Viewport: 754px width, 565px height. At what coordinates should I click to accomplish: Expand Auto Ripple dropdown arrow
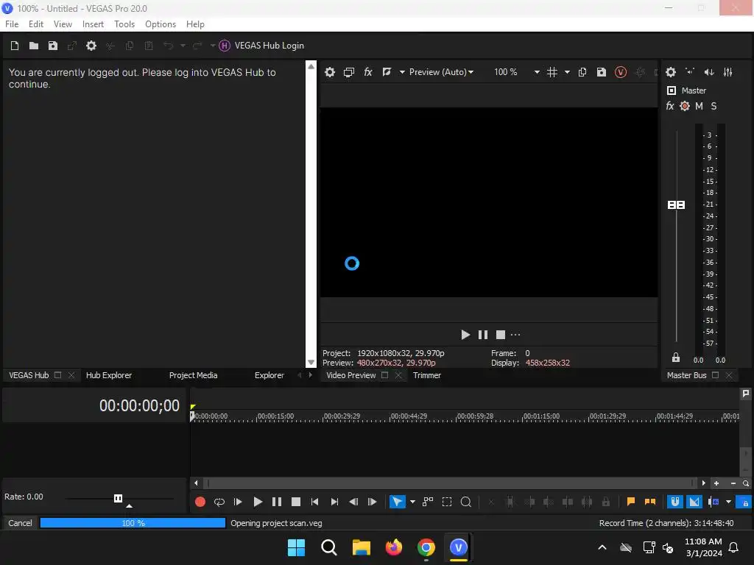[728, 502]
